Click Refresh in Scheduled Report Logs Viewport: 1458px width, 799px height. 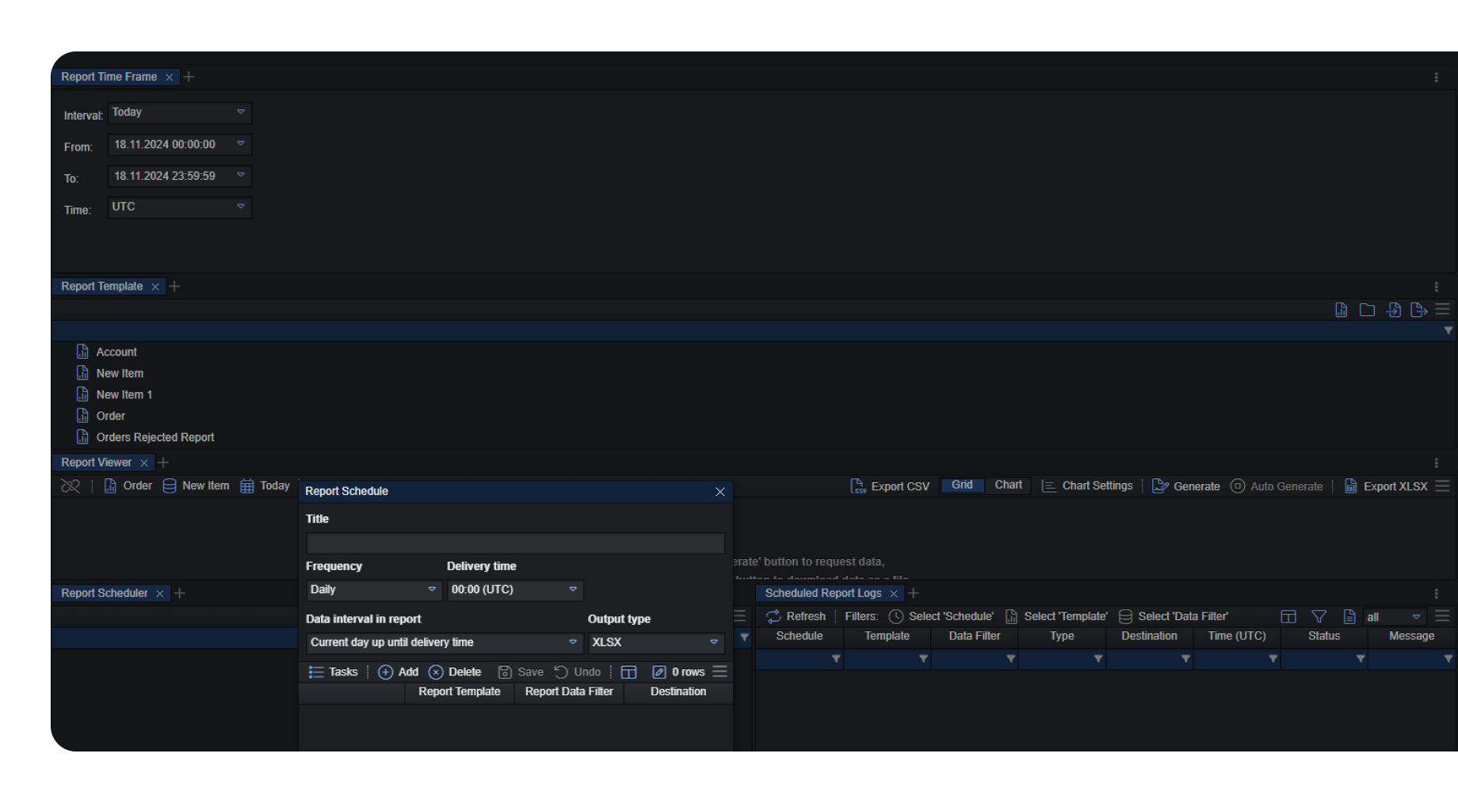click(796, 616)
